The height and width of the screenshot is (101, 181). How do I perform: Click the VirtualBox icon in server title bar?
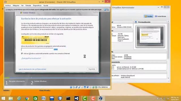tap(6, 2)
